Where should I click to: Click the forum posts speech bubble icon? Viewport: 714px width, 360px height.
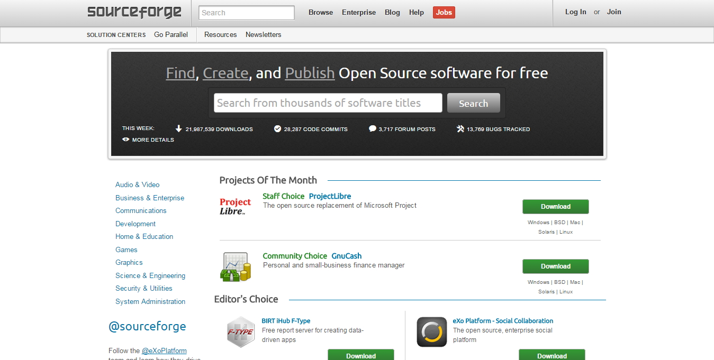point(373,128)
